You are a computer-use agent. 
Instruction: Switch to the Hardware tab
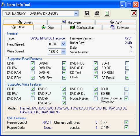pos(71,22)
